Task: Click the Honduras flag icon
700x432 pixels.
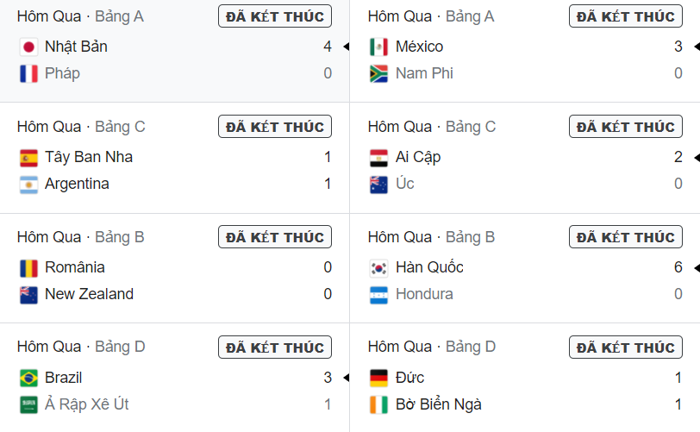Action: tap(379, 295)
